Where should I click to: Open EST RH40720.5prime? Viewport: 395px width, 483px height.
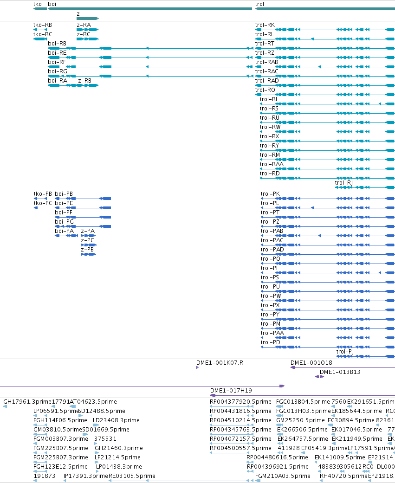coord(344,476)
